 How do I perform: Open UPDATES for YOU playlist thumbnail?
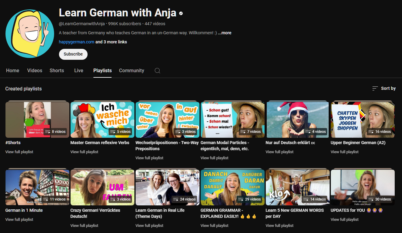point(363,187)
